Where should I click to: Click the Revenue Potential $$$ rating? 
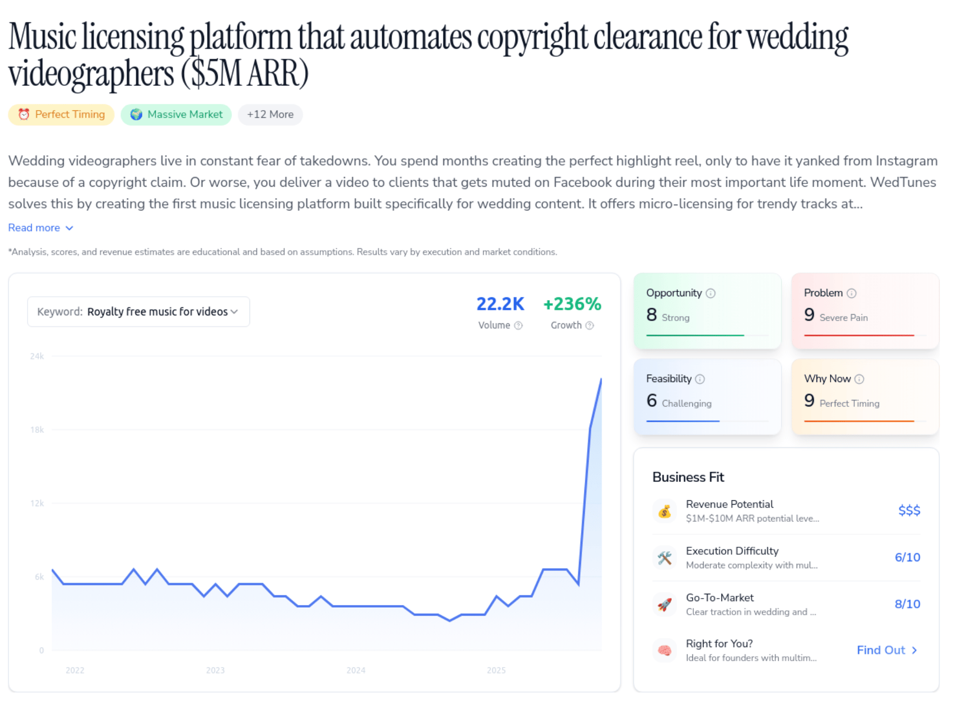point(909,511)
